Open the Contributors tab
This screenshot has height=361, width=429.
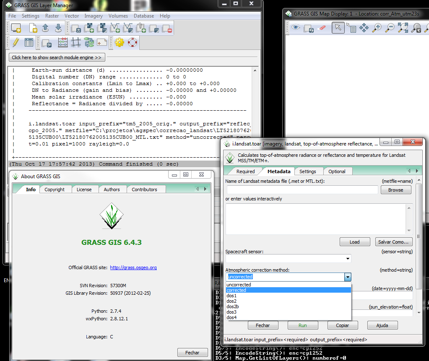point(144,190)
